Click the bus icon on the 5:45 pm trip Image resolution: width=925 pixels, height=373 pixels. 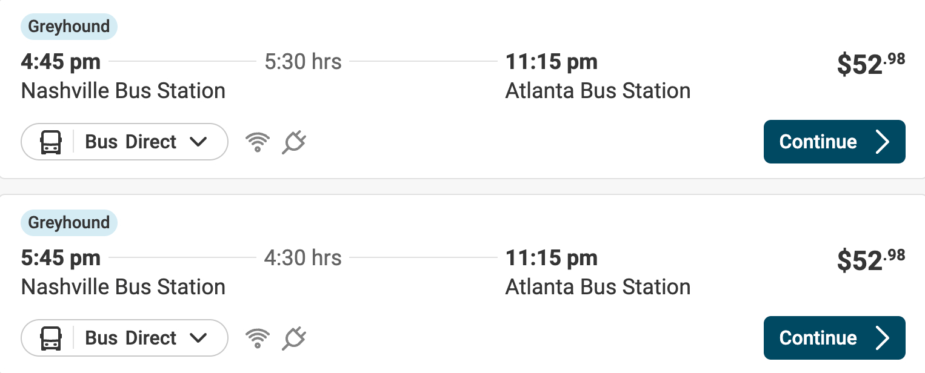point(51,338)
